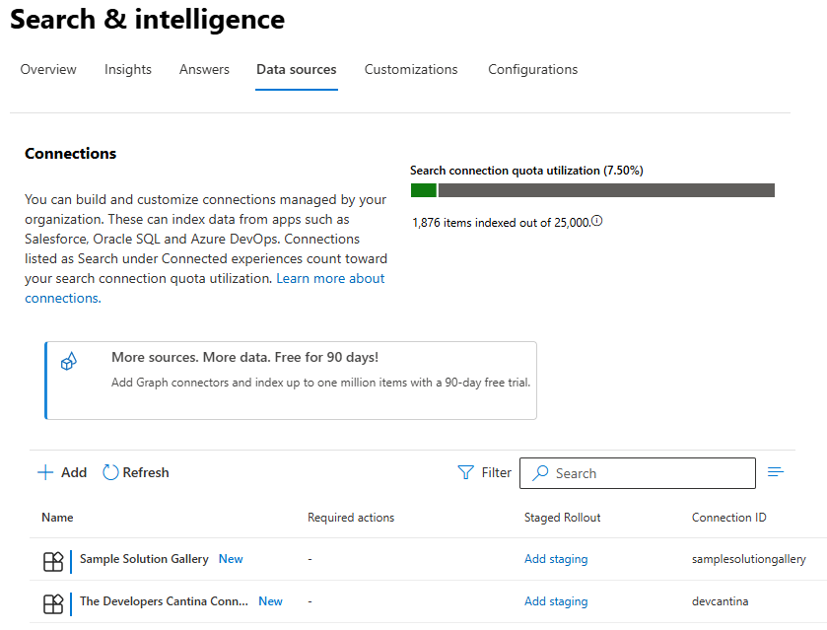Click the New badge beside Sample Solution Gallery
The width and height of the screenshot is (827, 630).
(x=231, y=559)
